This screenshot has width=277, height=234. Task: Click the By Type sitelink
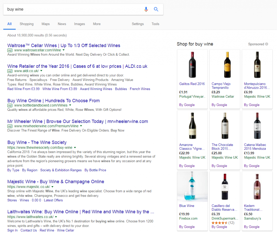tap(13, 170)
